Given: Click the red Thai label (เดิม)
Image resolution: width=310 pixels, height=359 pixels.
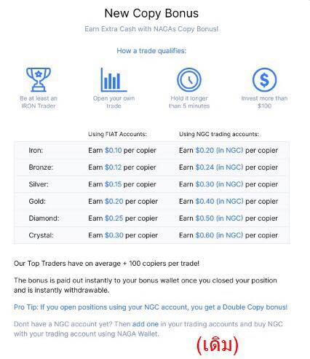Looking at the screenshot, I should click(218, 345).
